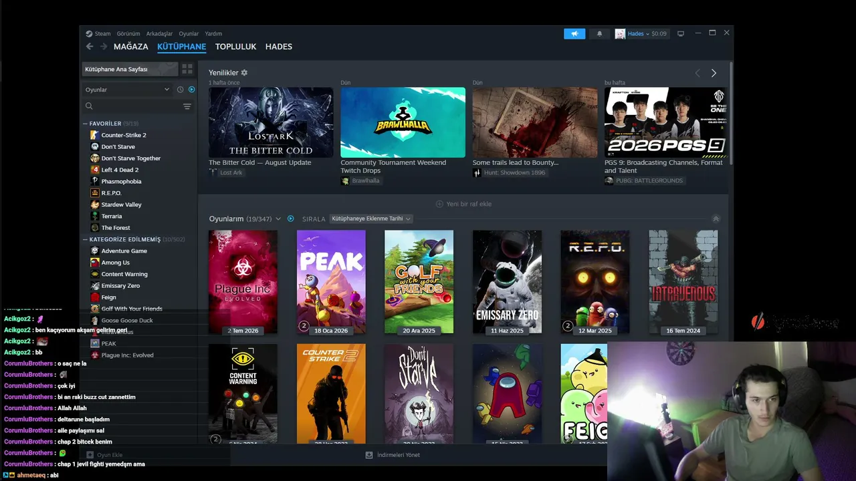Go back with the Steam back arrow
This screenshot has width=856, height=481.
(90, 47)
